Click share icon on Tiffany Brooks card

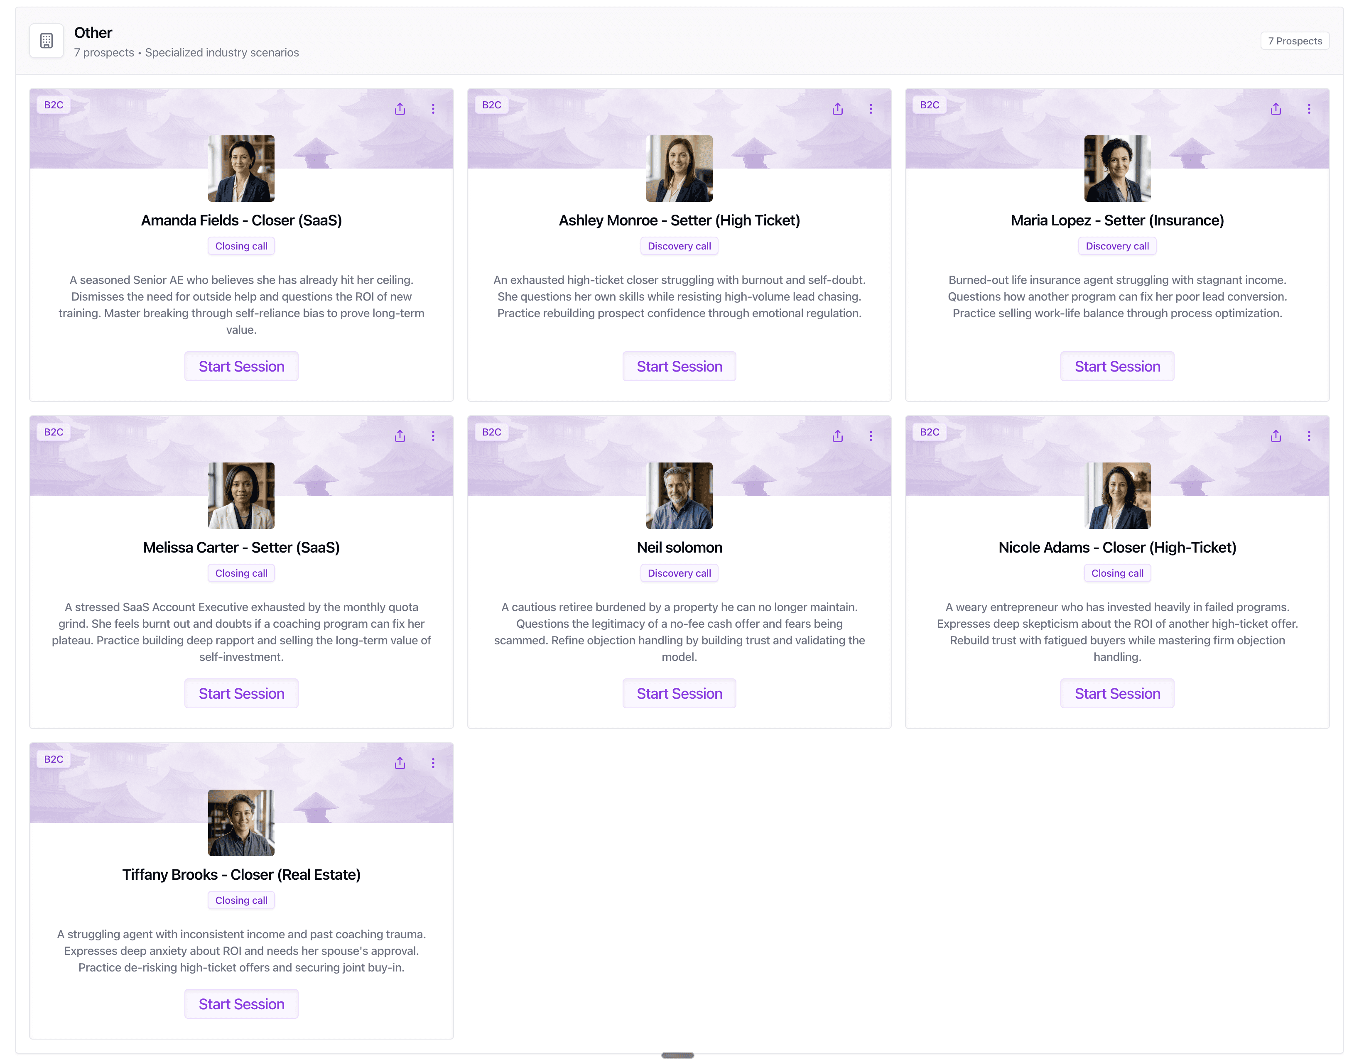click(x=400, y=763)
